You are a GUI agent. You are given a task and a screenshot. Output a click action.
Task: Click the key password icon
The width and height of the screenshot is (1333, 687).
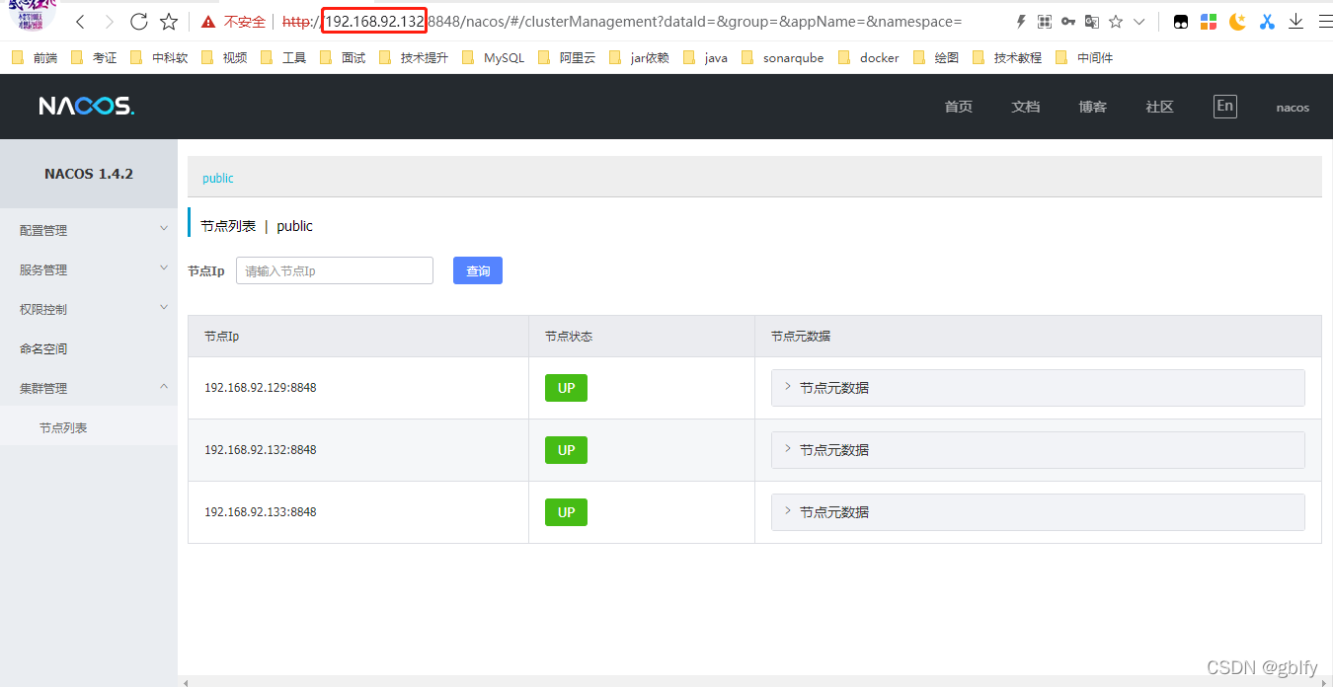[1068, 21]
